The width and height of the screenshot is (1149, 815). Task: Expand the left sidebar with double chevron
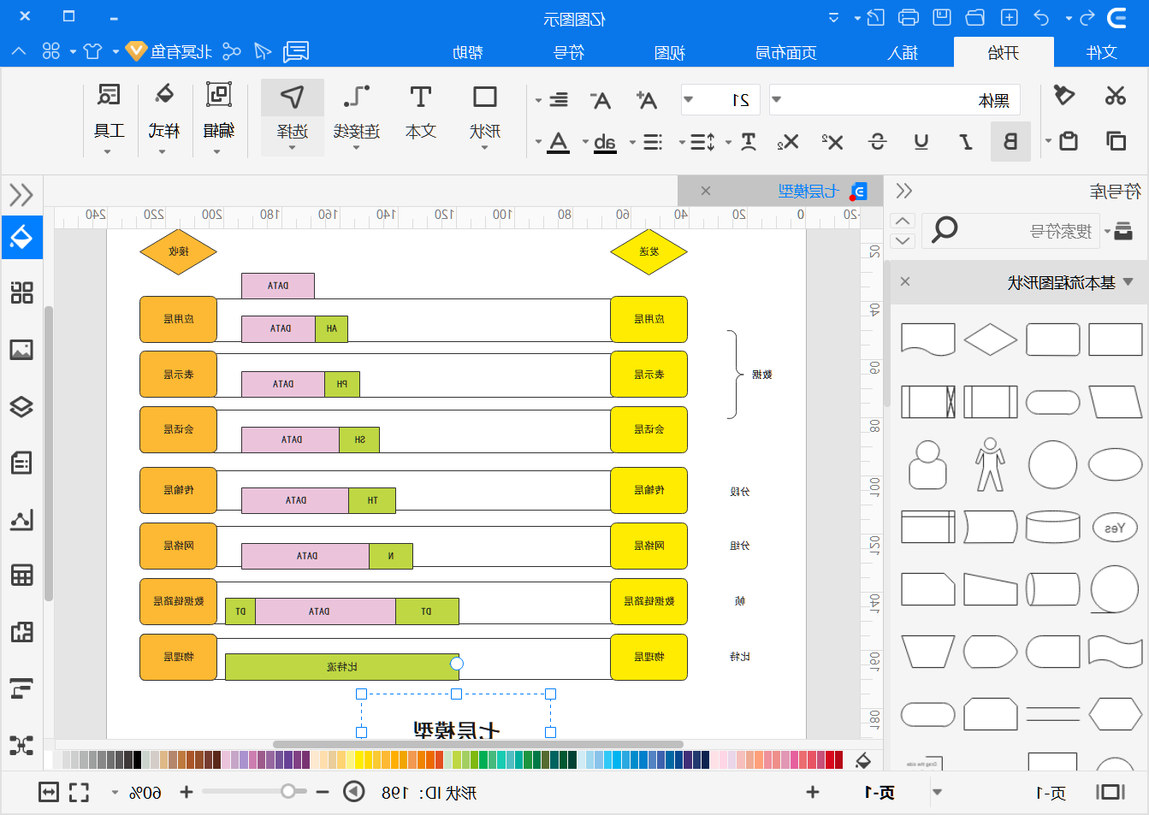coord(21,194)
